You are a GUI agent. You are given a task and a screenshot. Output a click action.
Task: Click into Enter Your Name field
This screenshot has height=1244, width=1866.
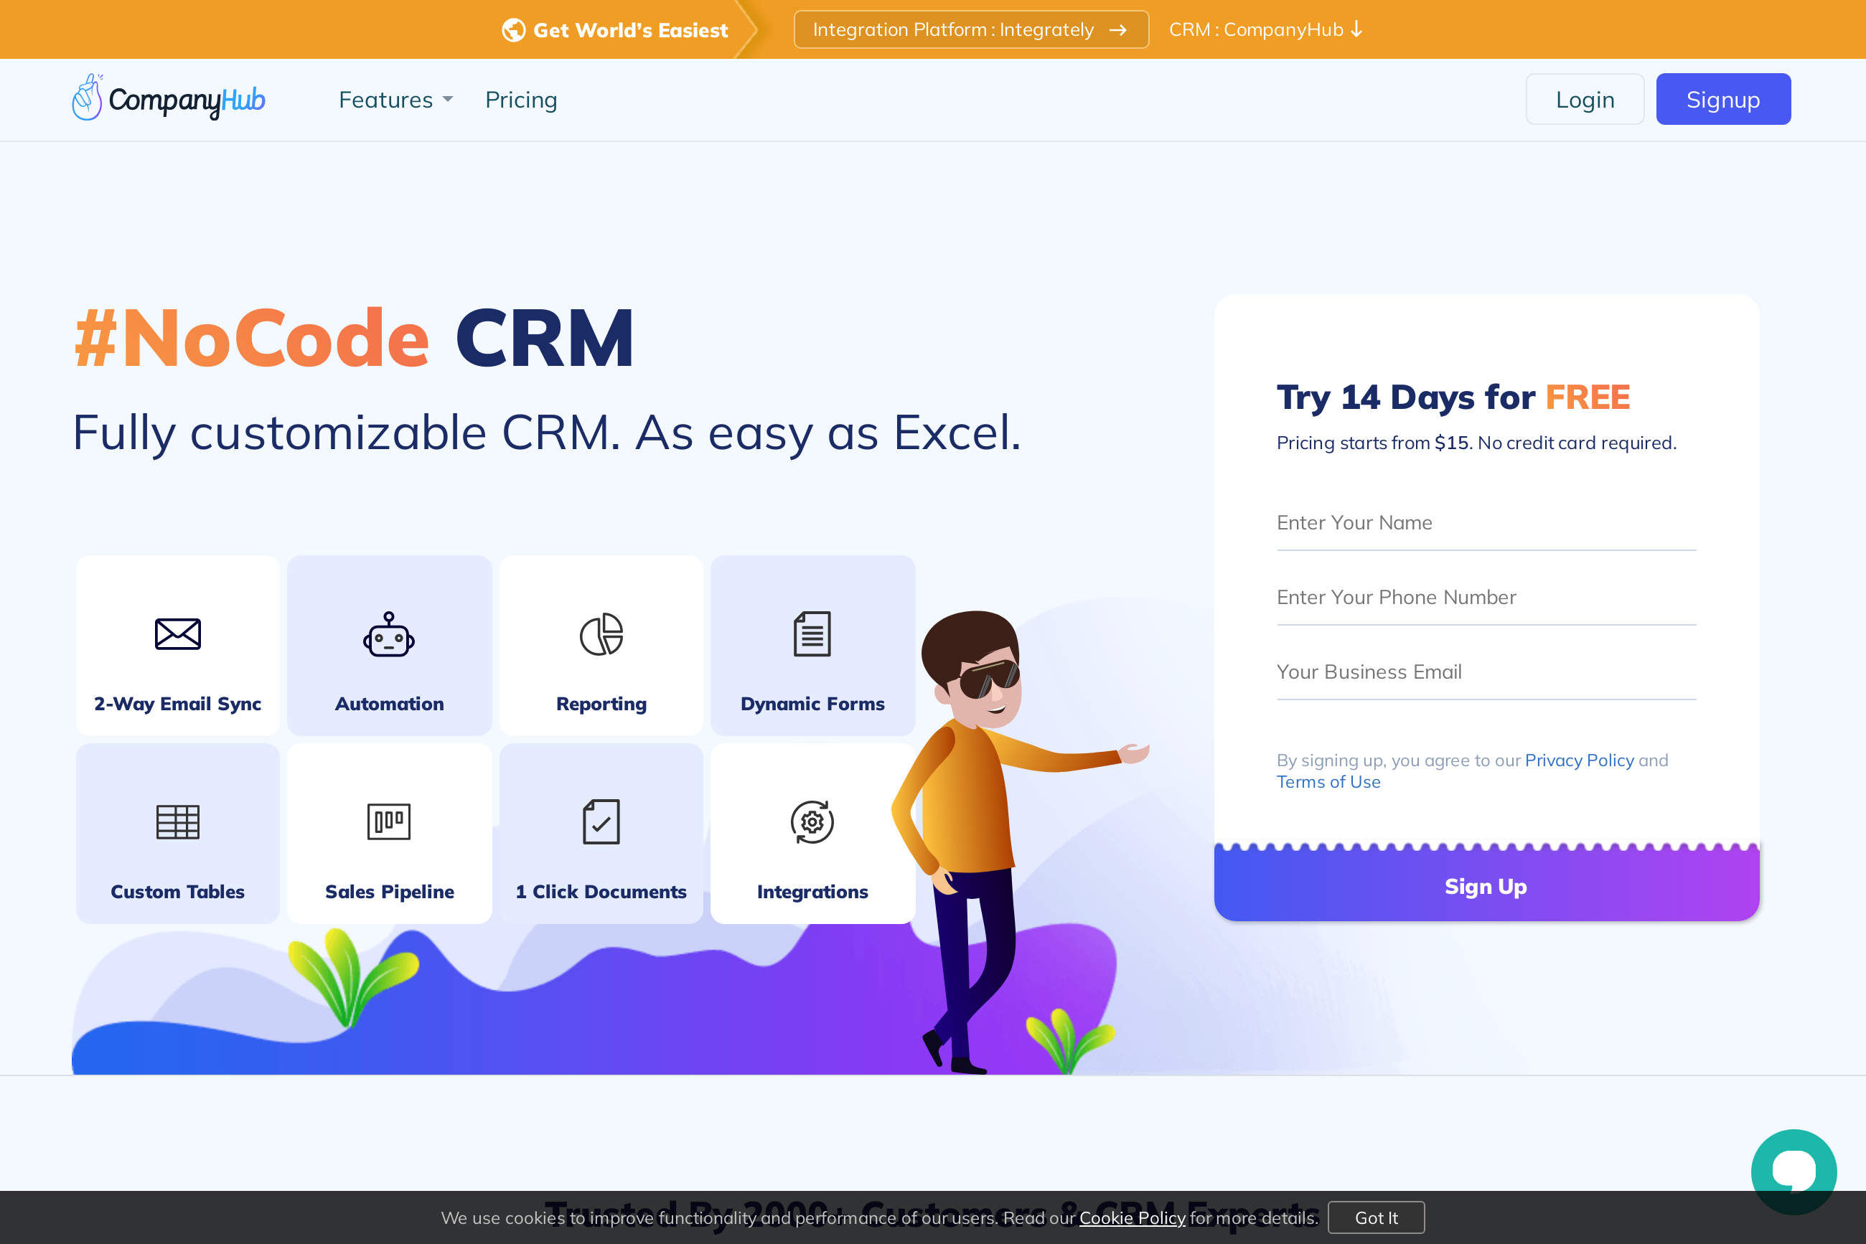click(1485, 523)
